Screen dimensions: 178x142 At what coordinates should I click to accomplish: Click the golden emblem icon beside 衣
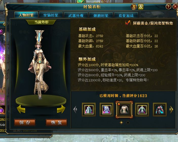(134, 7)
